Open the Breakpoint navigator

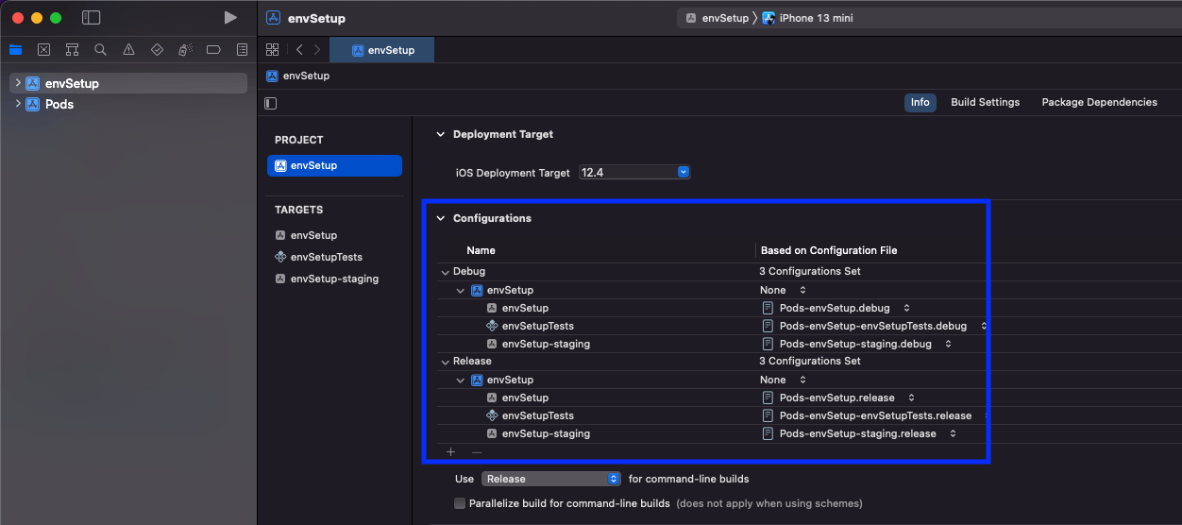(213, 50)
